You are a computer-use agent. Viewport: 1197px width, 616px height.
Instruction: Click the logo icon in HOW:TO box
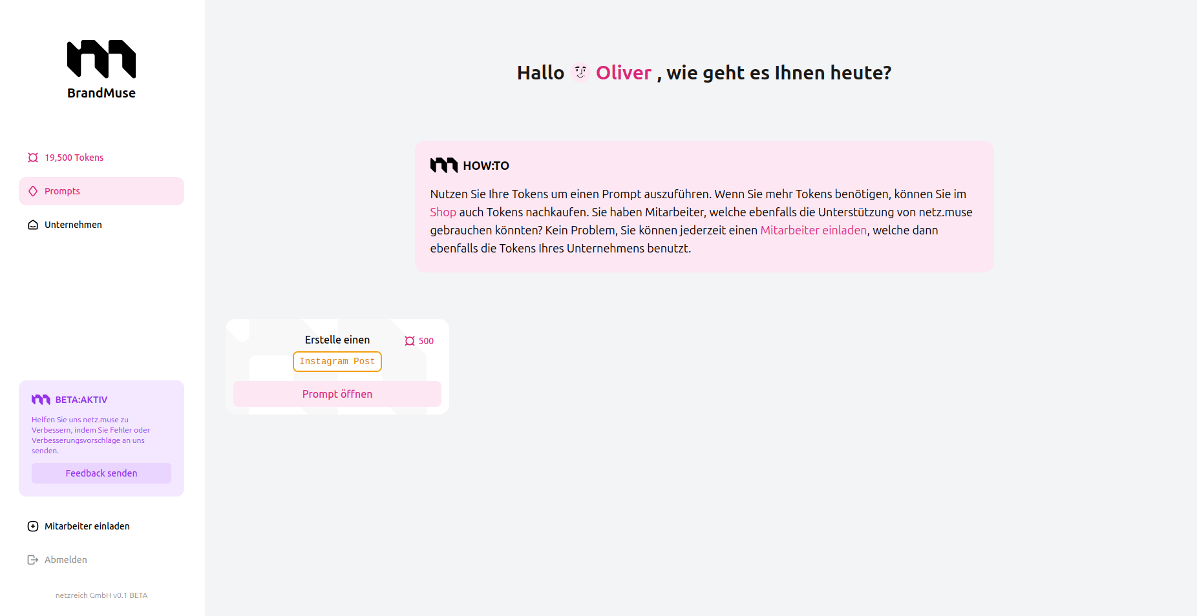click(x=444, y=165)
